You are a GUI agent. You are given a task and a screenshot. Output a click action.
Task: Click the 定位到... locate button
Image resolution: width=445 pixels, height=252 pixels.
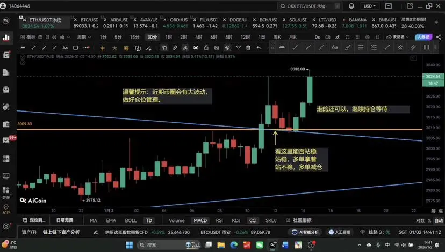(x=34, y=220)
